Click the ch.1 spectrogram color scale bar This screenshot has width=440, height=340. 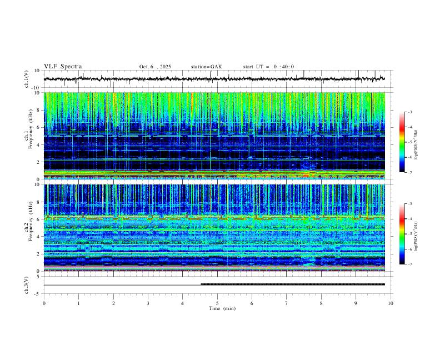[402, 142]
